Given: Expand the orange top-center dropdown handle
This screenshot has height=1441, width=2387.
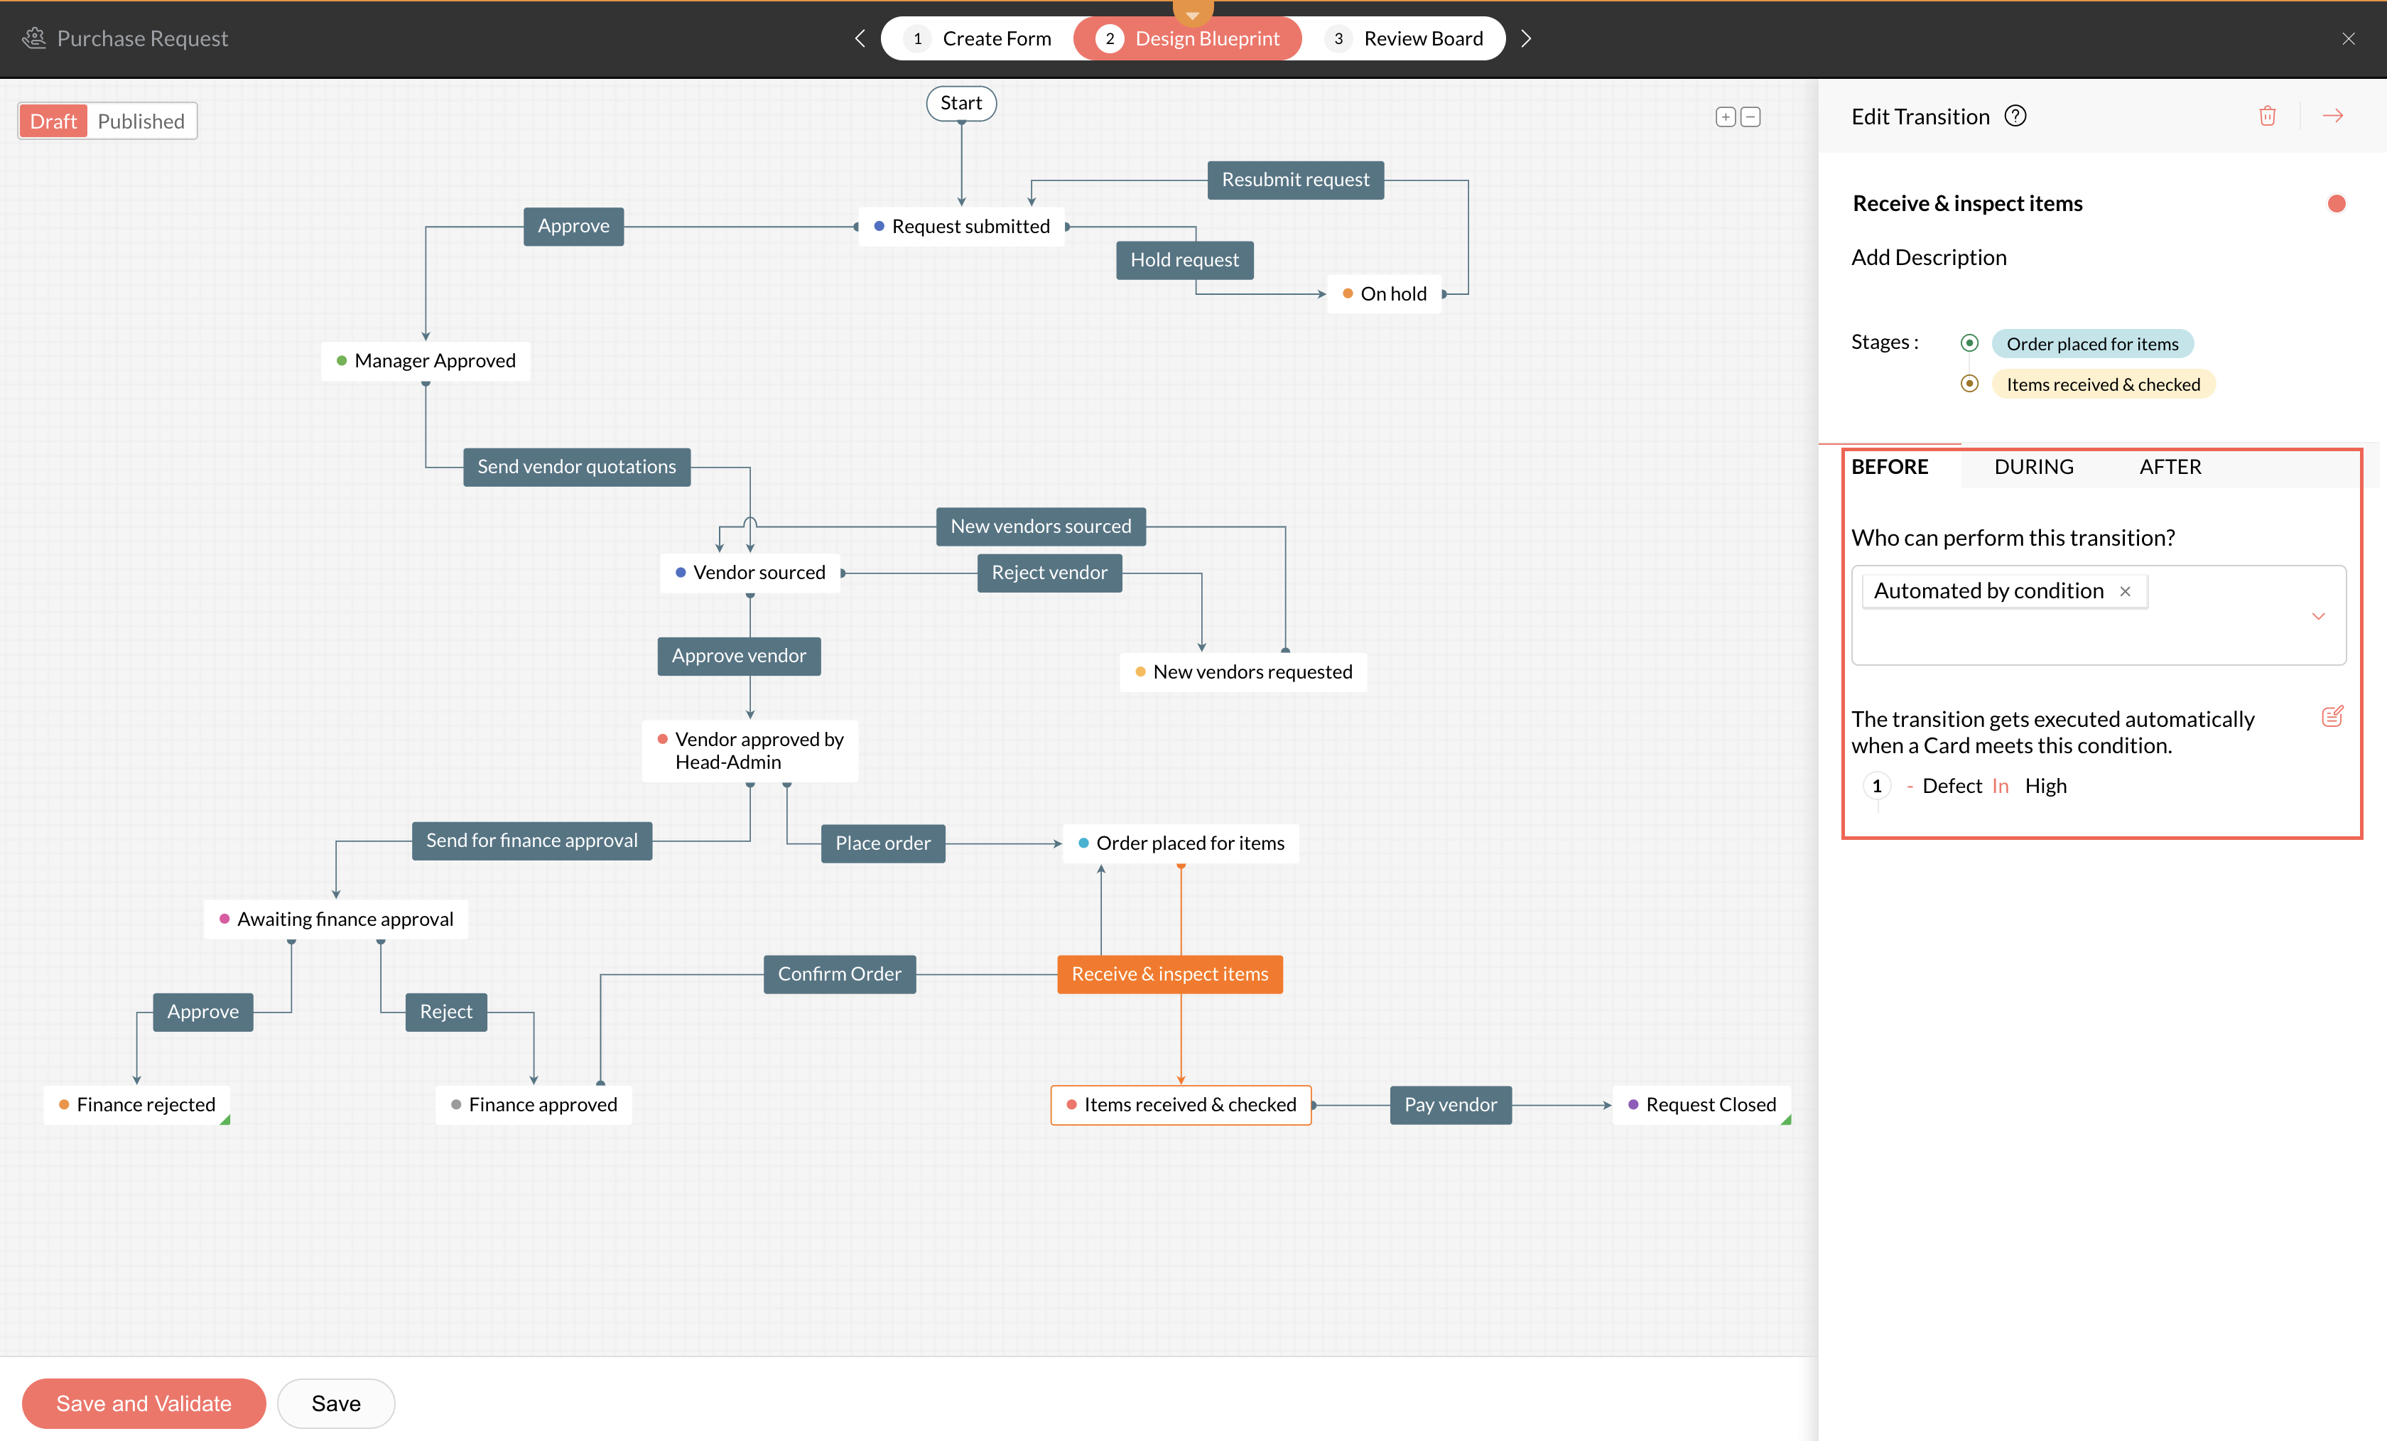Looking at the screenshot, I should click(1193, 14).
